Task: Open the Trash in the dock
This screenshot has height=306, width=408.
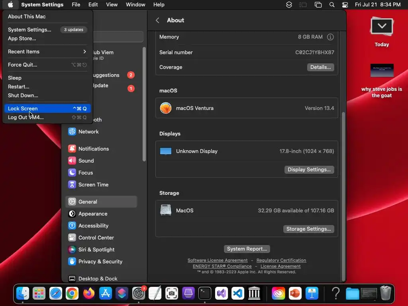Action: tap(386, 293)
